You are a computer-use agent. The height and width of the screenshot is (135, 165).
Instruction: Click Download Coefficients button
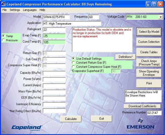pyautogui.click(x=142, y=106)
